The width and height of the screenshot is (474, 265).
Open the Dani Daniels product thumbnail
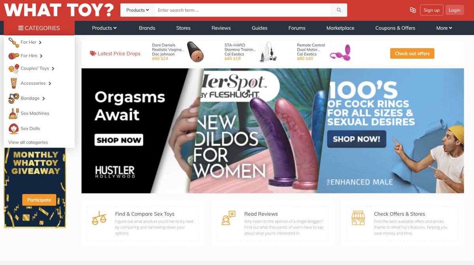click(x=195, y=52)
